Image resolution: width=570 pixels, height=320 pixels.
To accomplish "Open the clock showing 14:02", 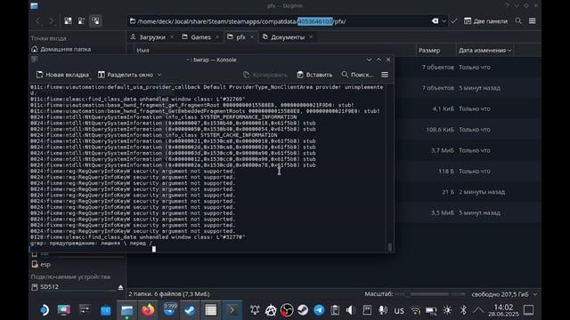I will click(x=503, y=310).
